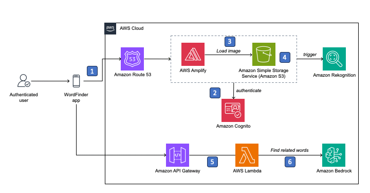Click the 'WordFinder app' label text
Screen dimensions: 370x193
click(x=76, y=97)
